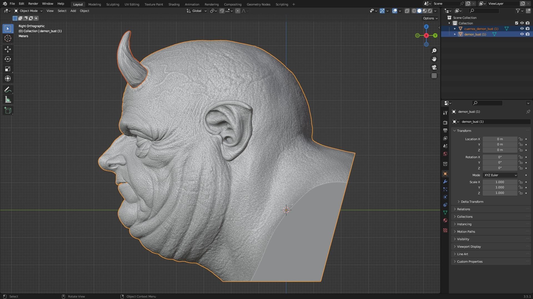
Task: Switch to Sculpting workspace tab
Action: (x=112, y=4)
